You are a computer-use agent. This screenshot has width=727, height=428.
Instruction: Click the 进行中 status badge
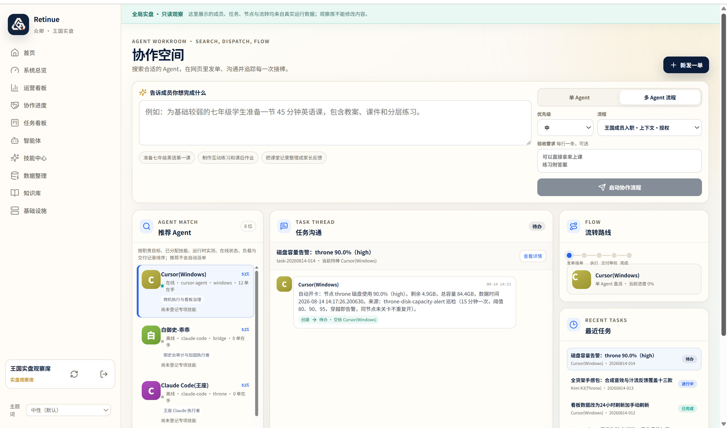click(x=687, y=384)
